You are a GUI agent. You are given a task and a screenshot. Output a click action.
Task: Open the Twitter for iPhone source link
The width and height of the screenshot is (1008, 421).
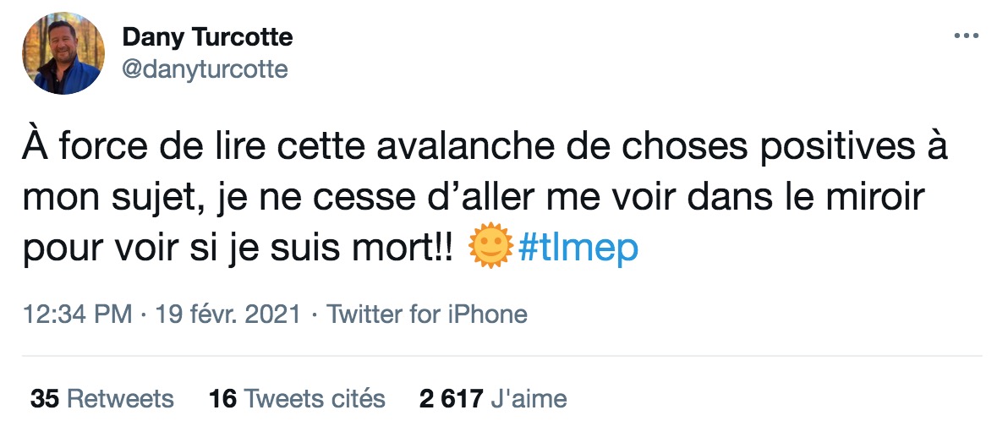click(x=427, y=315)
